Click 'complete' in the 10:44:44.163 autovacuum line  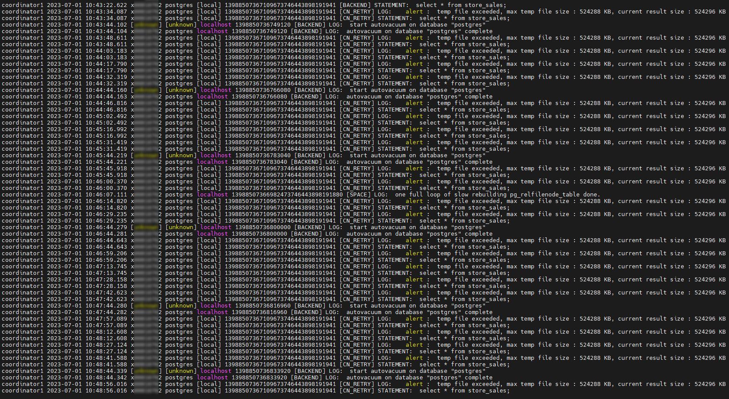pos(479,97)
